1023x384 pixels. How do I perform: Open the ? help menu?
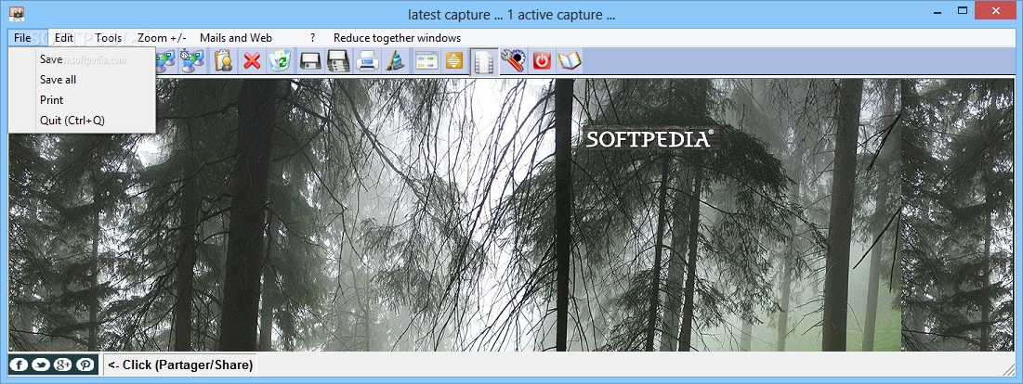click(312, 38)
